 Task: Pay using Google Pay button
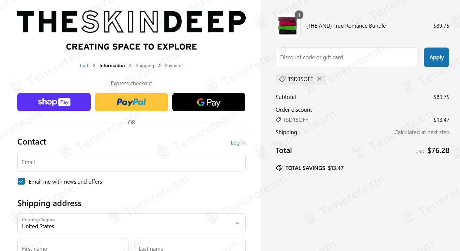pyautogui.click(x=209, y=102)
